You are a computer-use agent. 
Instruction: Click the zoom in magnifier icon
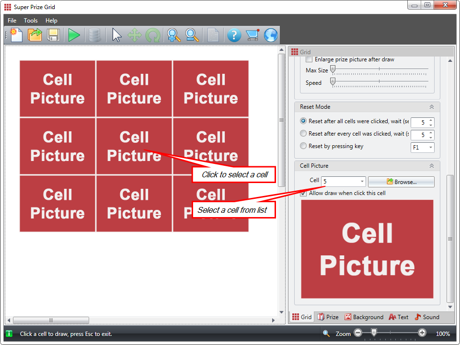[x=173, y=35]
